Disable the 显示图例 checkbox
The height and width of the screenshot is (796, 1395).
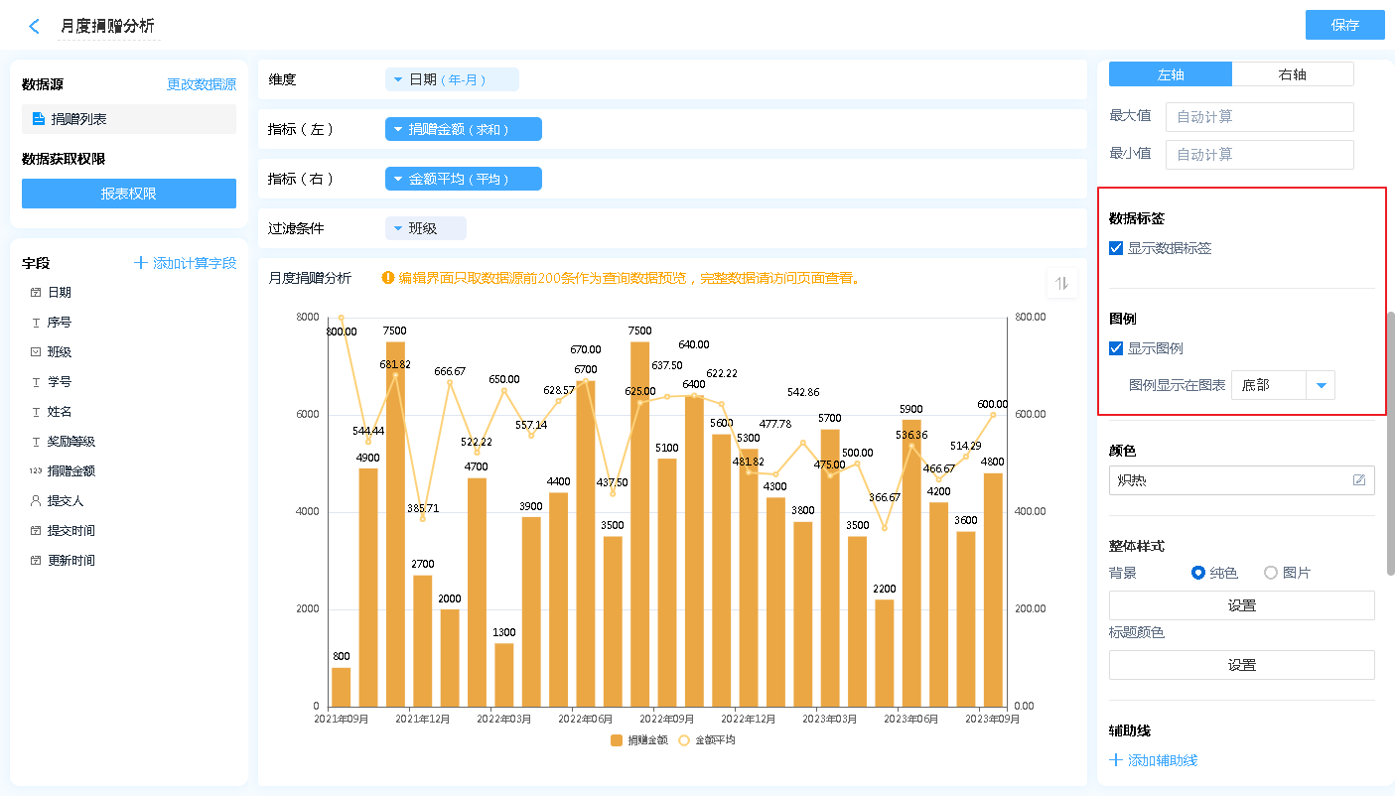tap(1117, 348)
